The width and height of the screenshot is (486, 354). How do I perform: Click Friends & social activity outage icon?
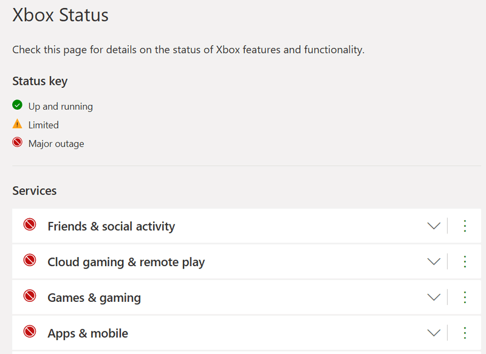click(x=29, y=225)
